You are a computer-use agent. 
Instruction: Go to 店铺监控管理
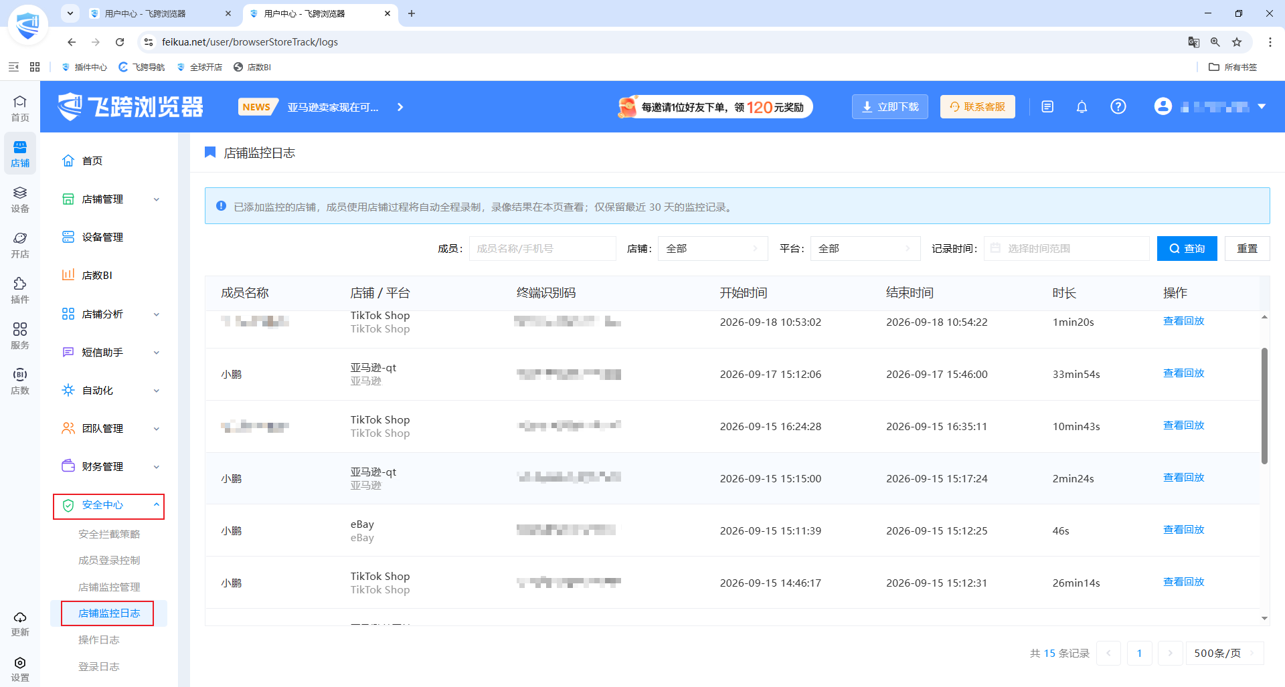(109, 587)
